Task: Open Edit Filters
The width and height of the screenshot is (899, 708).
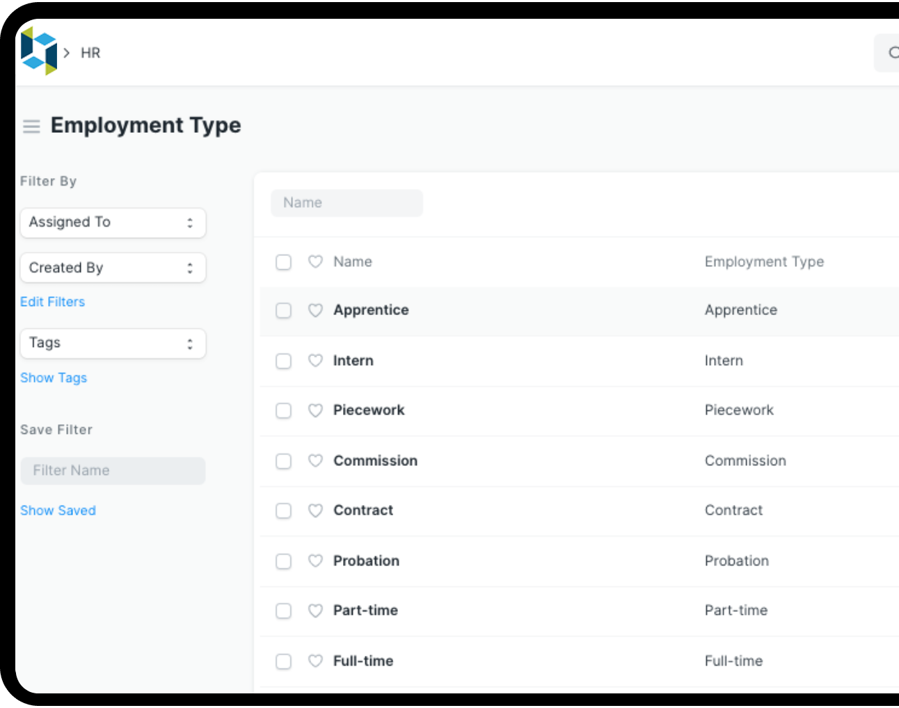Action: [x=52, y=301]
